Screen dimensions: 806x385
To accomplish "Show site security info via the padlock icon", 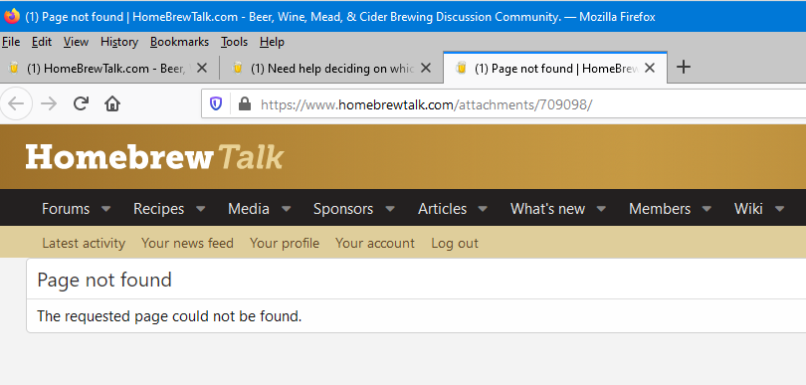I will tap(245, 104).
